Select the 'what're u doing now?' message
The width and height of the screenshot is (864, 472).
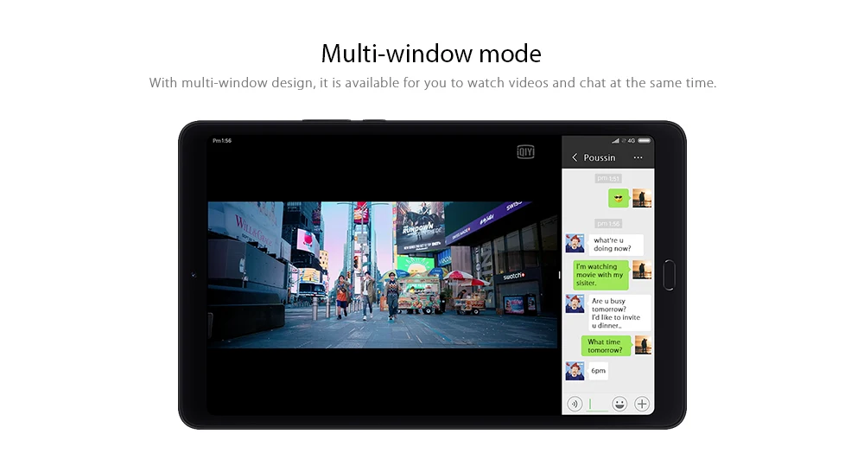[614, 245]
